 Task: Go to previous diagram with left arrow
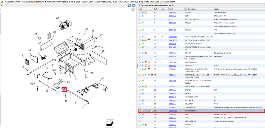click(129, 5)
